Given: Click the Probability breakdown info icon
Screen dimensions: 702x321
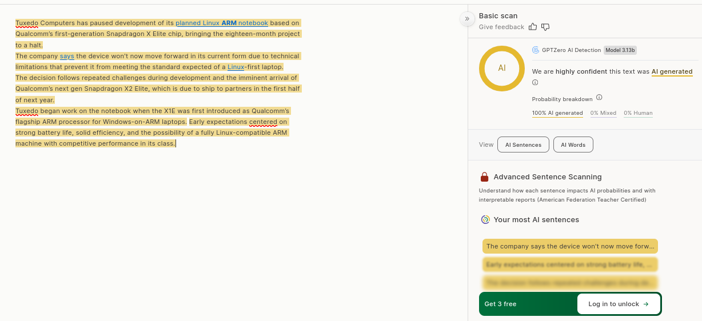Looking at the screenshot, I should (x=599, y=98).
